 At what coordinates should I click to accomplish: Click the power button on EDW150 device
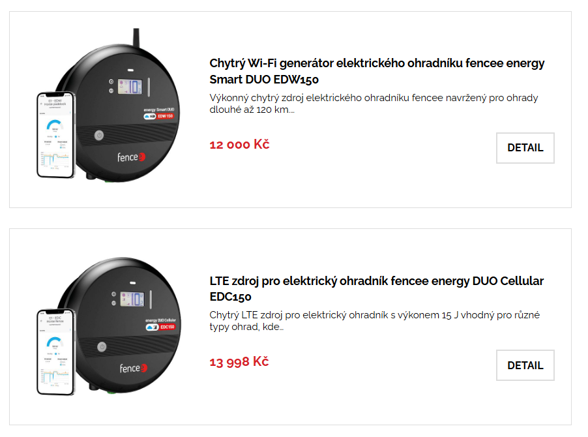[x=98, y=136]
